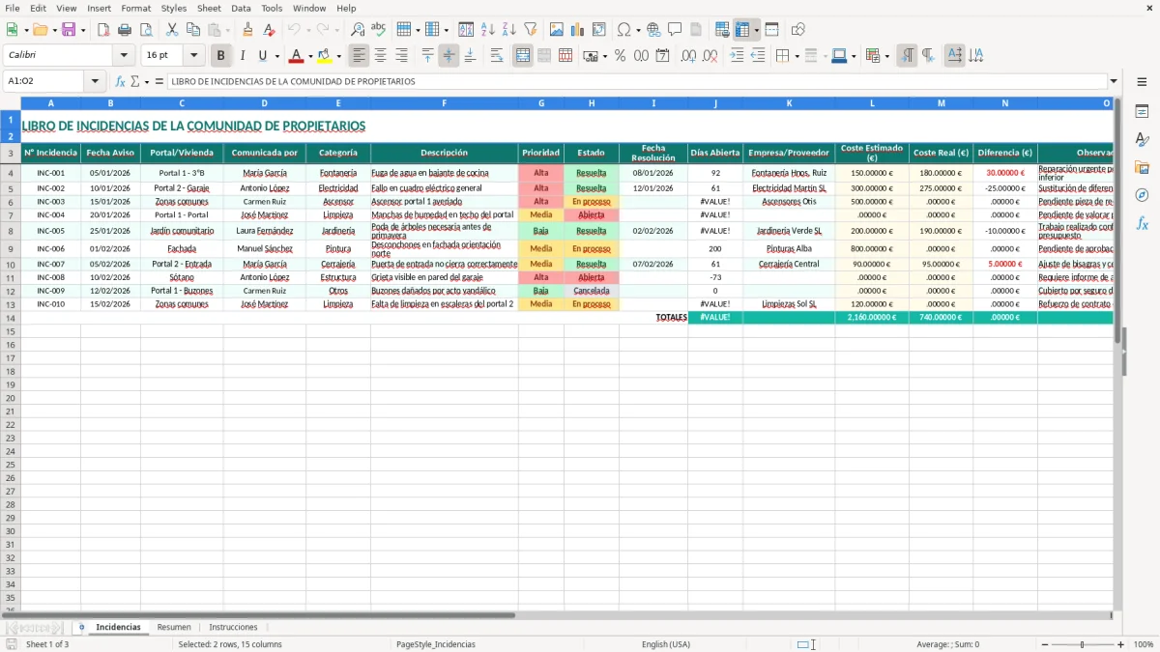Insert an image via toolbar icon
This screenshot has width=1160, height=652.
pyautogui.click(x=557, y=30)
